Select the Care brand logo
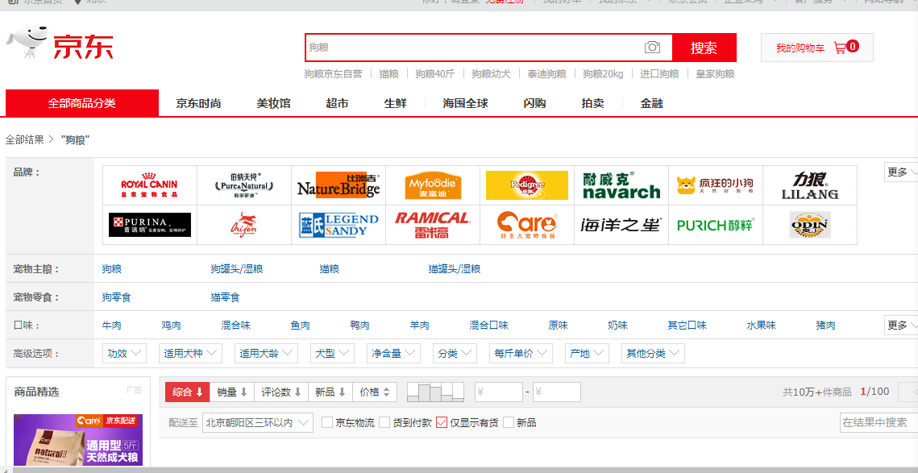Viewport: 918px width, 473px height. (x=527, y=225)
